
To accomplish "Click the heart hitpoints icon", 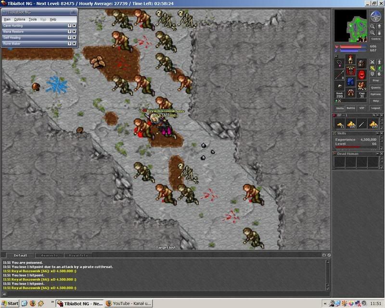I will coord(337,46).
